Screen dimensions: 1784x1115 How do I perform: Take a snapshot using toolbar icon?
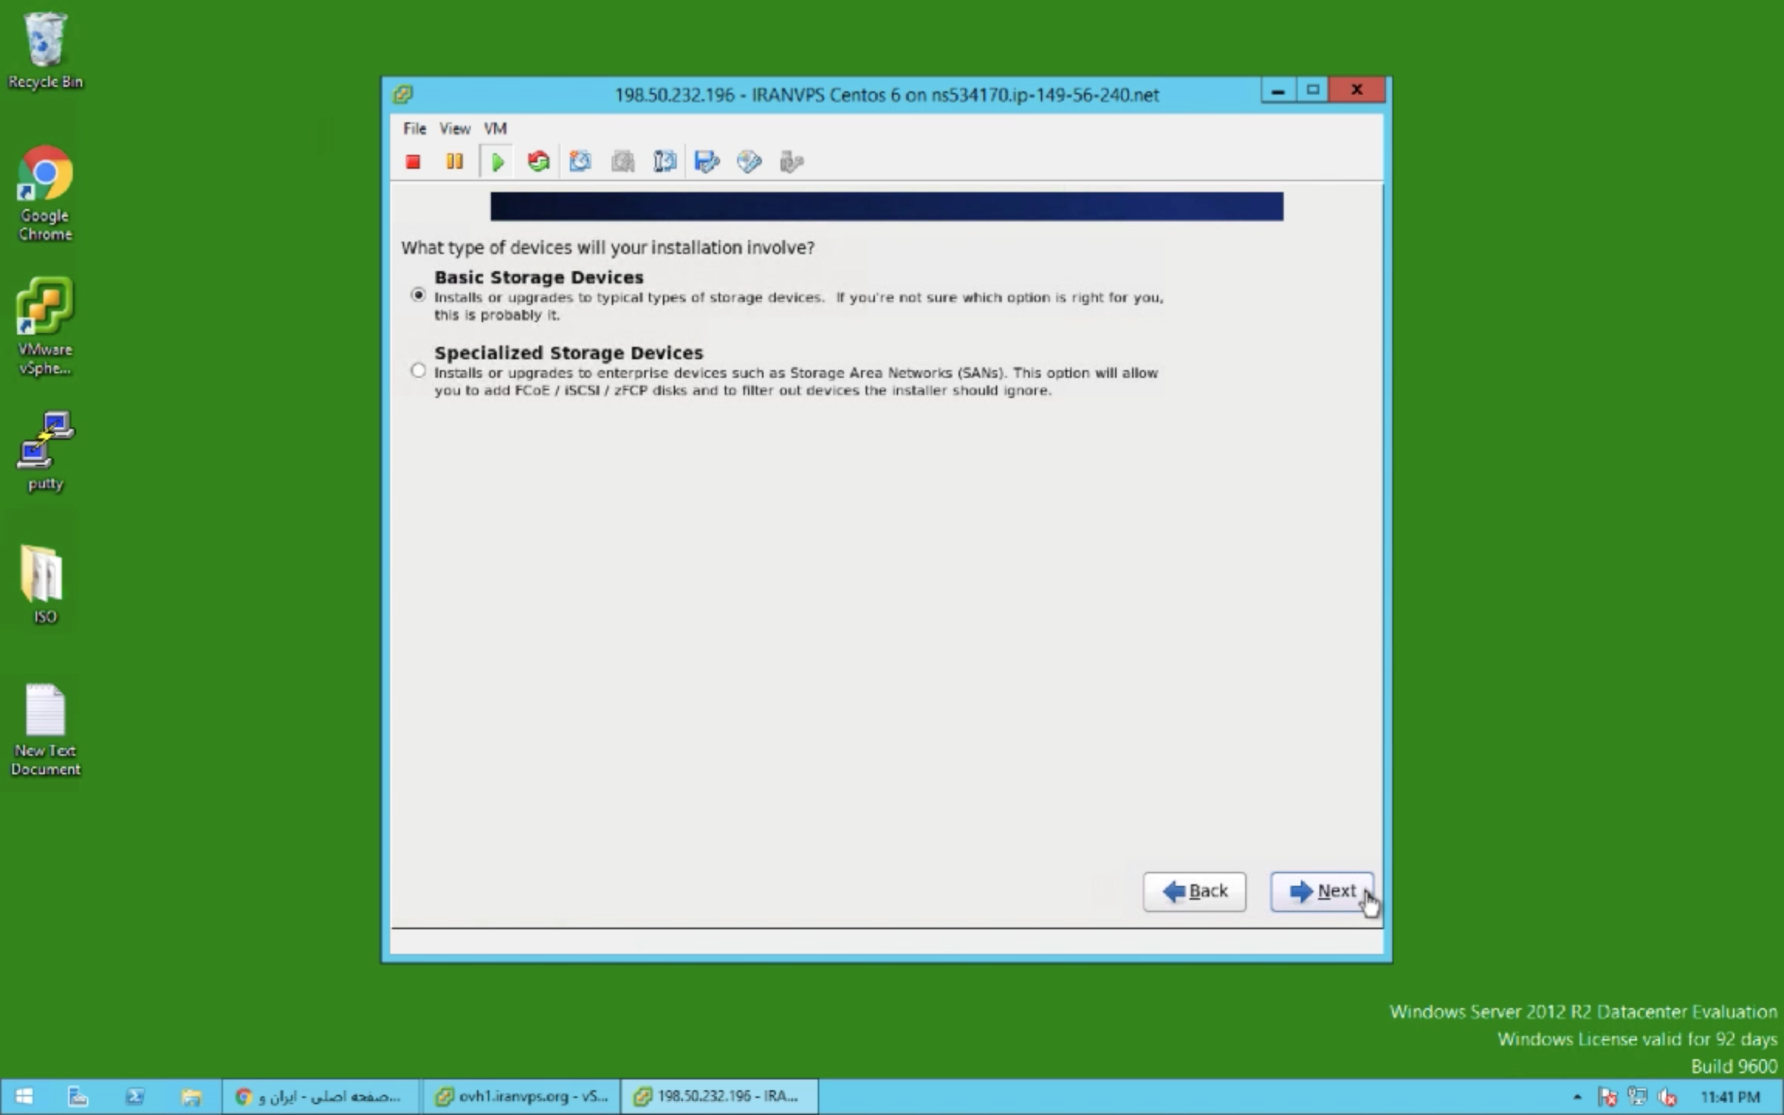tap(581, 162)
